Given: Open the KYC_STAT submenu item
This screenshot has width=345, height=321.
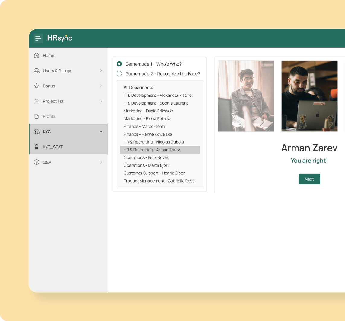Looking at the screenshot, I should [x=69, y=147].
